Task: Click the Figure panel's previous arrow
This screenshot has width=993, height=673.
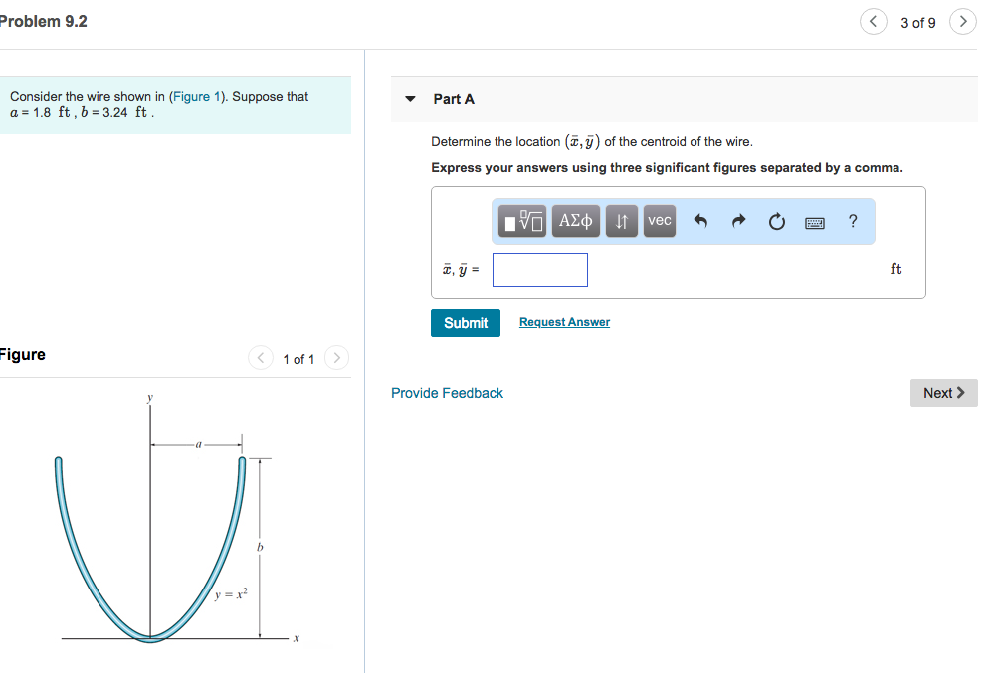Action: click(260, 358)
